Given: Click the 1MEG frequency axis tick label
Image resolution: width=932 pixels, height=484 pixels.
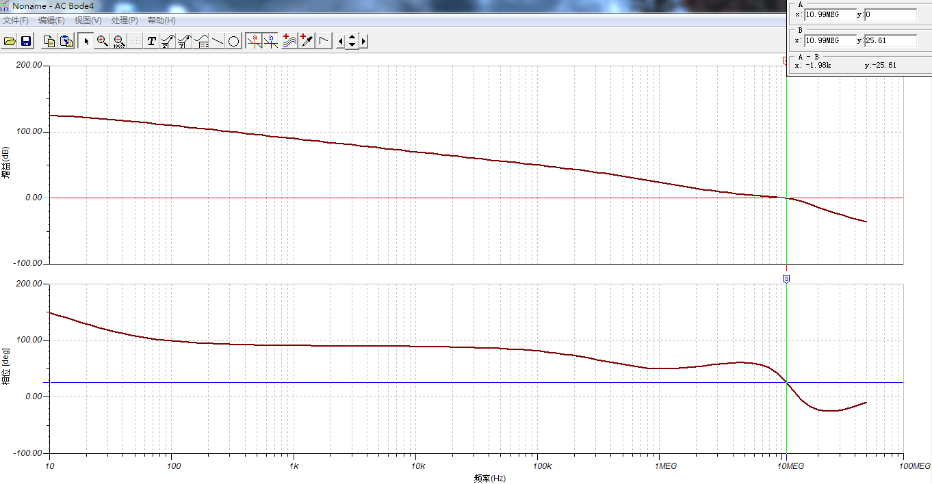Looking at the screenshot, I should click(x=666, y=466).
